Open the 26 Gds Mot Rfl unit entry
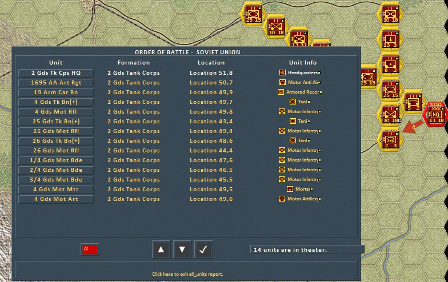The width and height of the screenshot is (448, 282). pyautogui.click(x=56, y=151)
